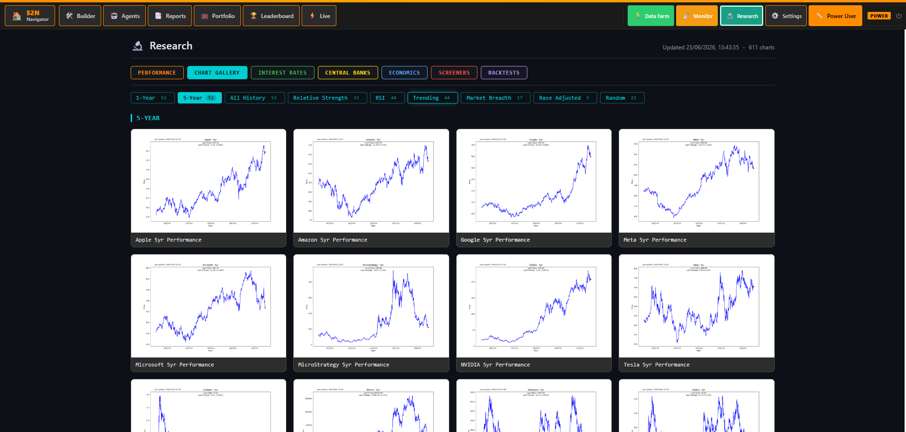The image size is (906, 432).
Task: Switch to the Backtests tab
Action: [x=504, y=73]
